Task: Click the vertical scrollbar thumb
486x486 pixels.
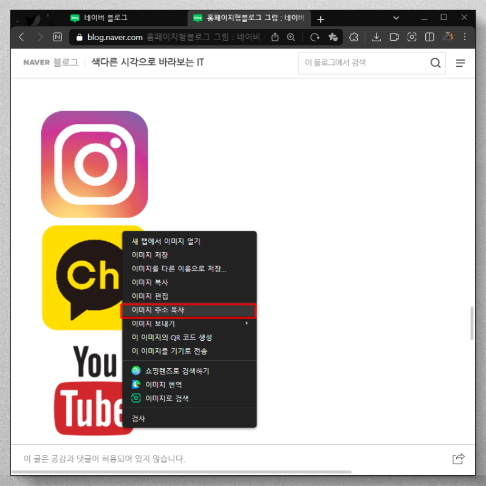Action: (471, 323)
